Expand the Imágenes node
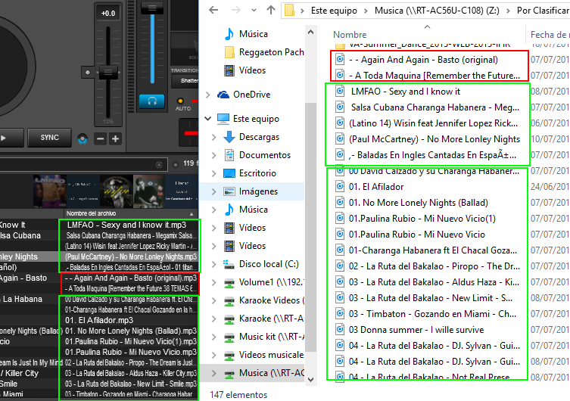The width and height of the screenshot is (570, 401). (x=214, y=191)
